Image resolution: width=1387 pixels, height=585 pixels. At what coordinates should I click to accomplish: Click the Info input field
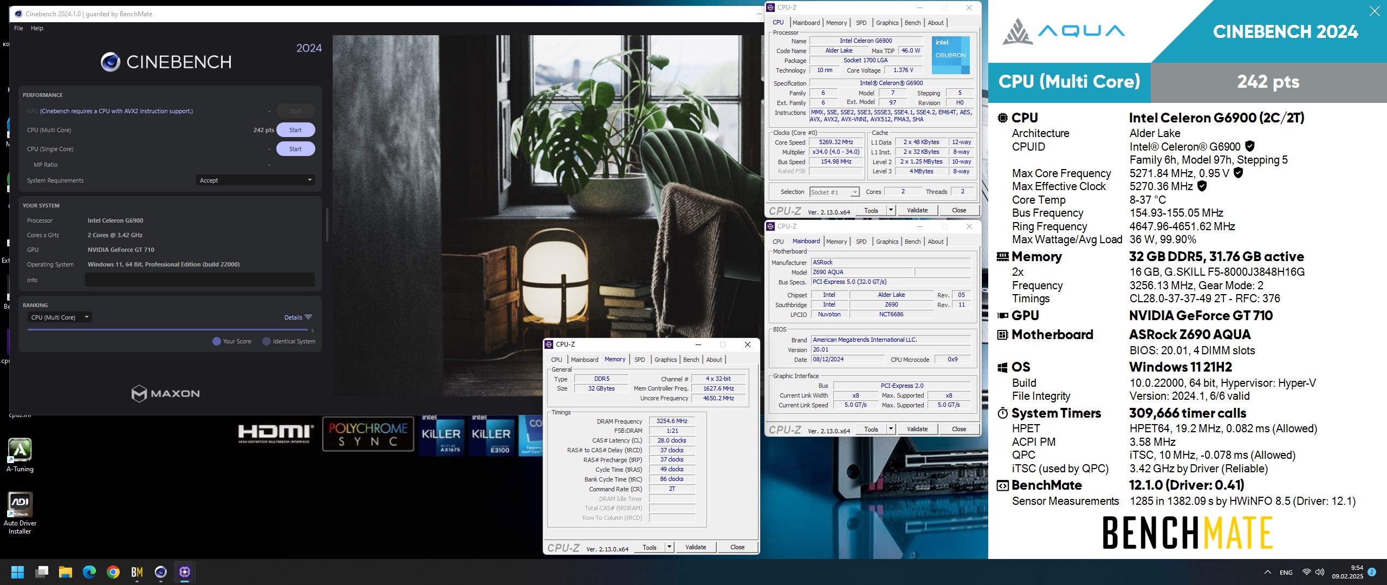pos(200,279)
